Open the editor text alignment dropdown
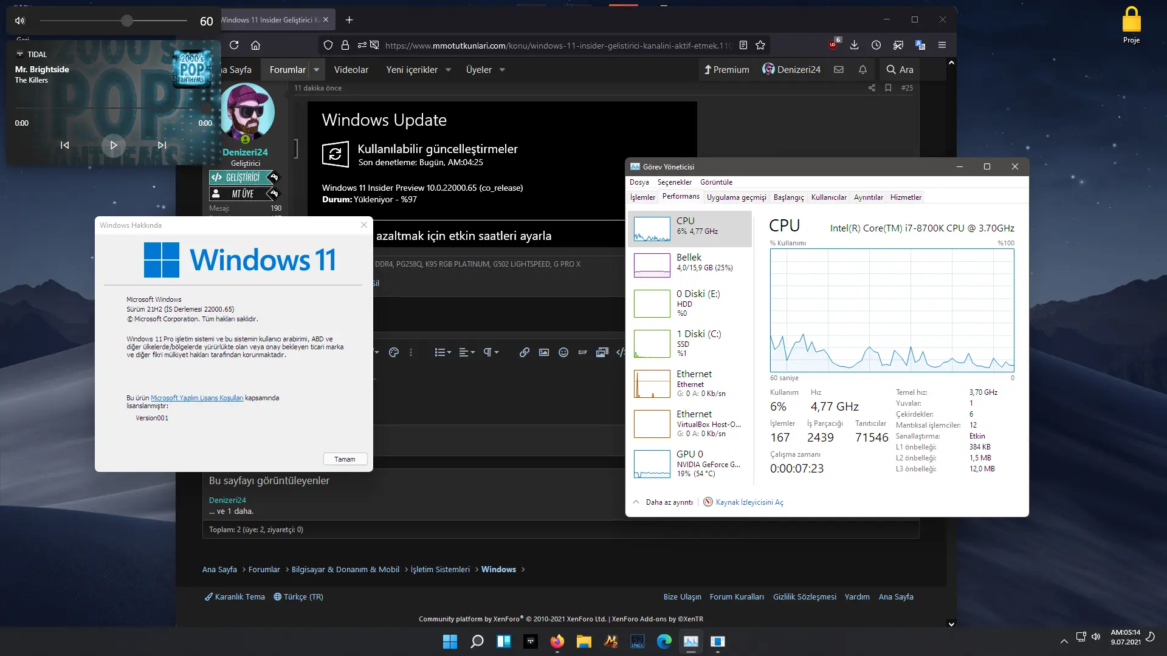The image size is (1167, 656). 467,352
